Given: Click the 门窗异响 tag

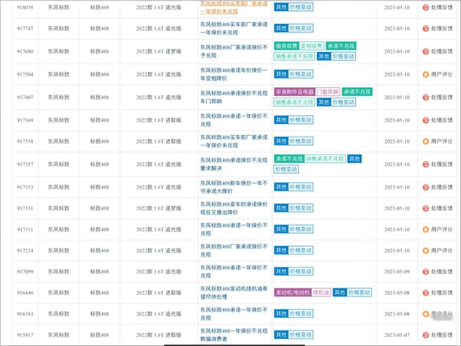Looking at the screenshot, I should [x=327, y=92].
